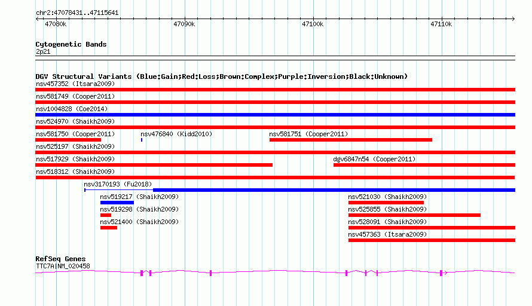Click the nsv519298 (Shaikh2009) variant label
This screenshot has height=306, width=532.
tap(139, 209)
